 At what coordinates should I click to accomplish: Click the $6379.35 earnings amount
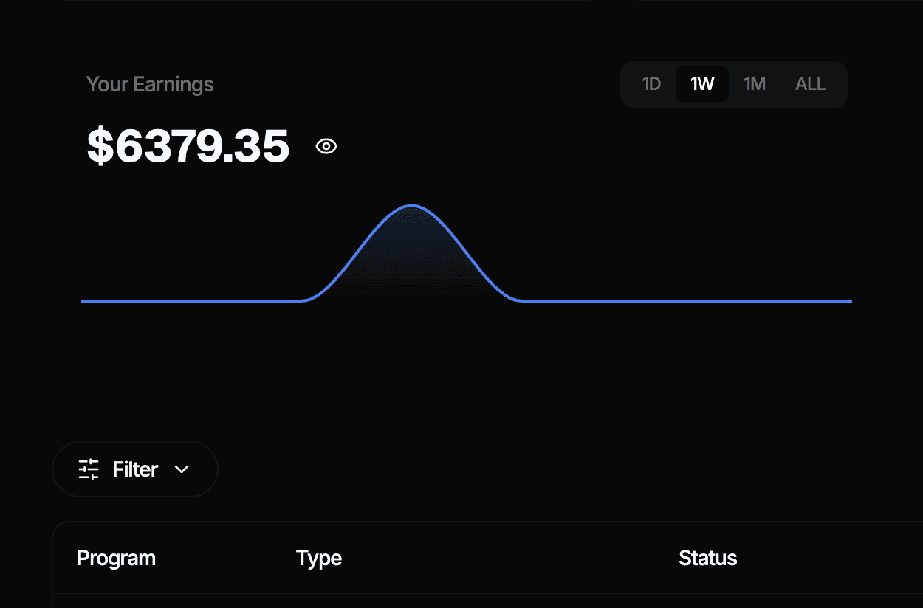point(188,146)
